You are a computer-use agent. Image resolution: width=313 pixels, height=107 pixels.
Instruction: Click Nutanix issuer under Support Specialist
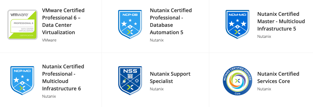tap(157, 89)
